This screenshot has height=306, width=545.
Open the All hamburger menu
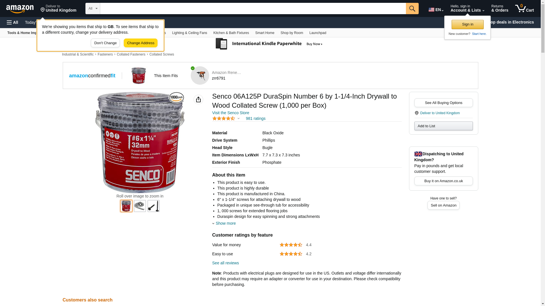[x=12, y=22]
